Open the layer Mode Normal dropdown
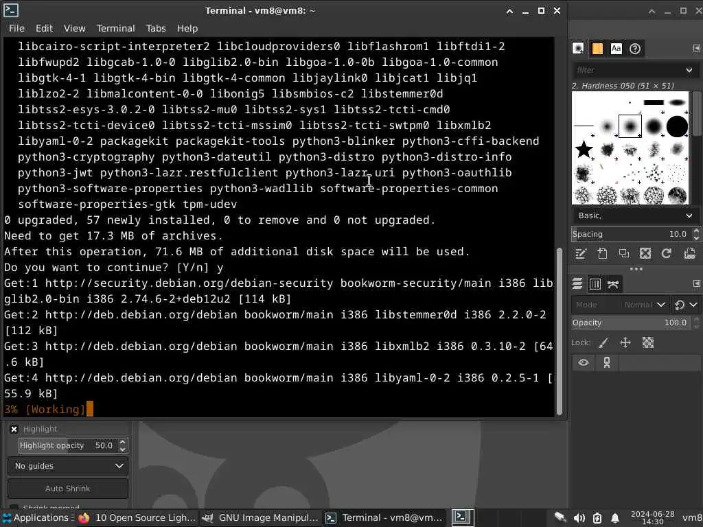This screenshot has height=527, width=703. tap(621, 305)
